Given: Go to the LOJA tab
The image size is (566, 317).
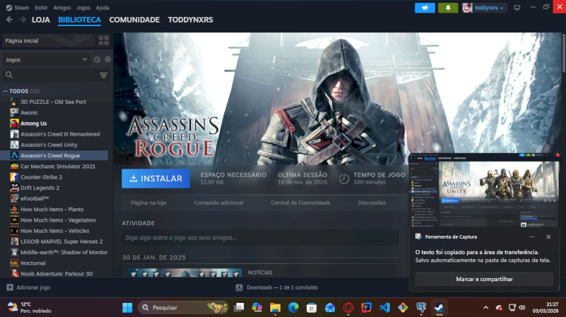Looking at the screenshot, I should [41, 20].
